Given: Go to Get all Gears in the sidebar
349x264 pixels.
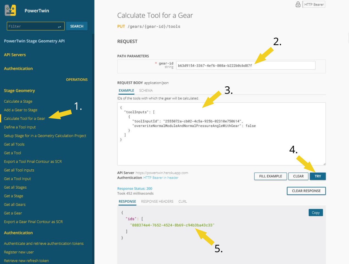Looking at the screenshot, I should point(15,205).
